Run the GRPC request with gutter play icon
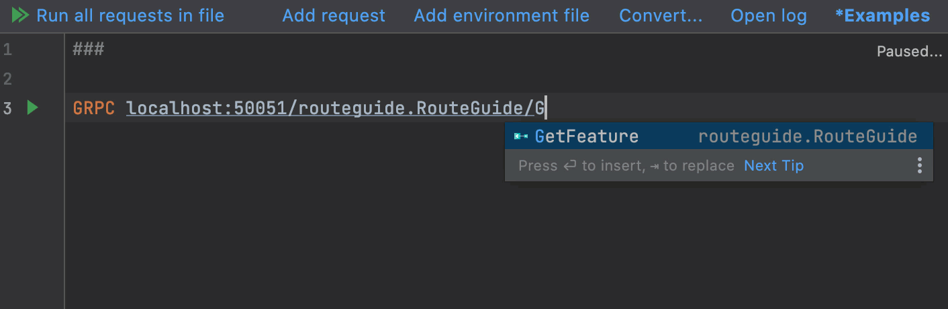This screenshot has width=948, height=309. click(32, 107)
